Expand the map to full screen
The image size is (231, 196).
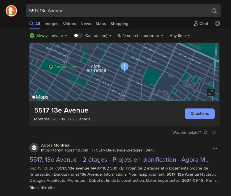pyautogui.click(x=211, y=92)
